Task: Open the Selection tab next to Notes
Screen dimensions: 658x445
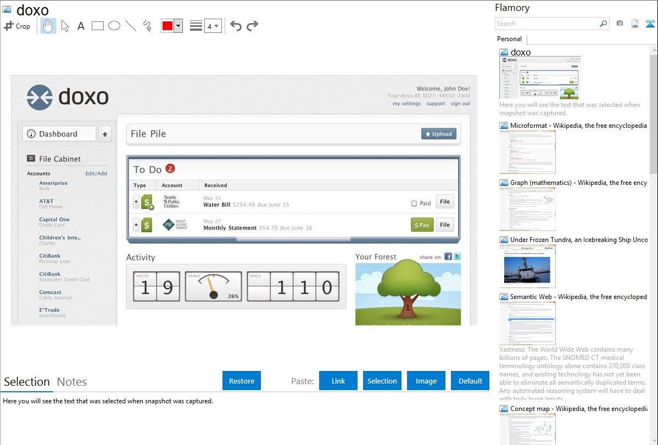Action: coord(27,382)
